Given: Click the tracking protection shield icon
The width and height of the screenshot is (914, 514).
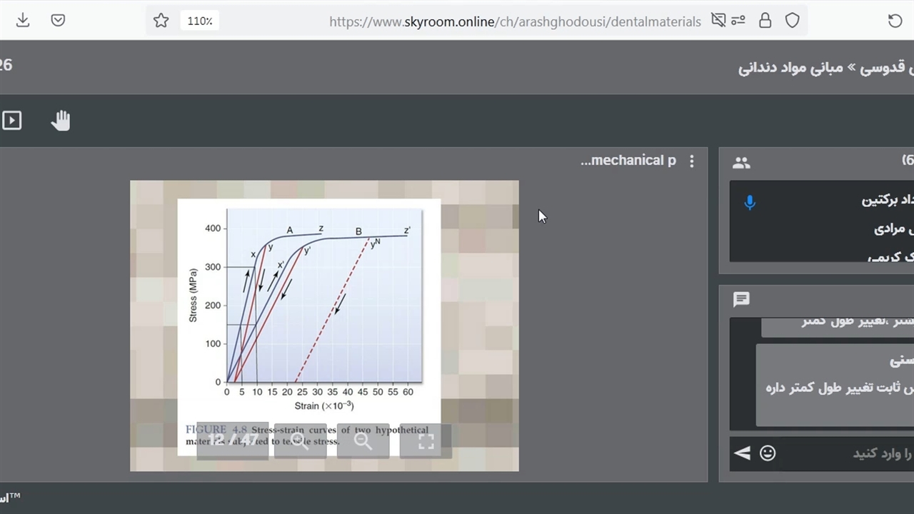Looking at the screenshot, I should [792, 21].
